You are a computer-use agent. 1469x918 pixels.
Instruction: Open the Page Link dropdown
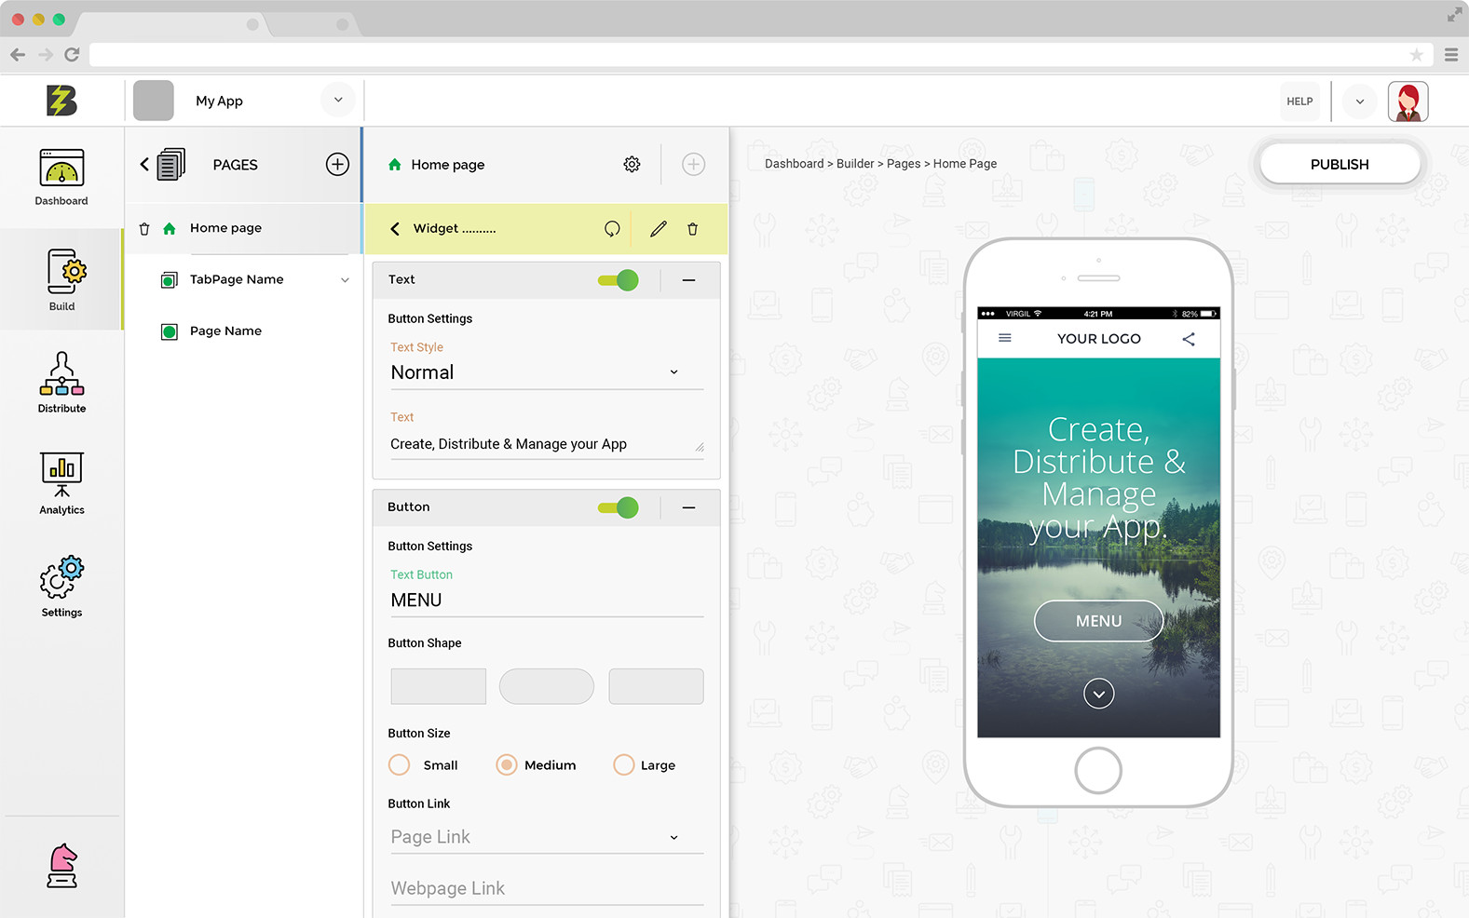click(547, 837)
